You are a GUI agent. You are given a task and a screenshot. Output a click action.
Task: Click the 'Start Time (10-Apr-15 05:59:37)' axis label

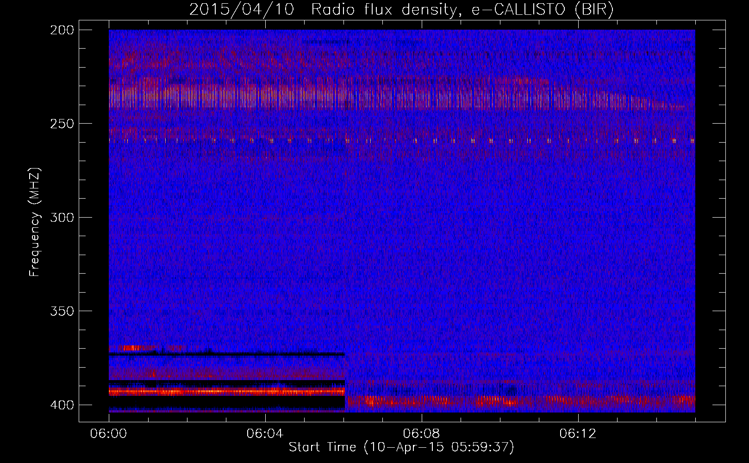click(401, 447)
